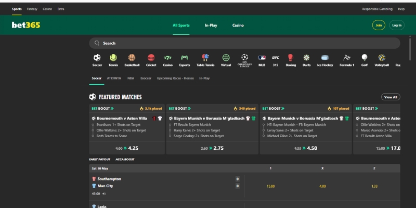This screenshot has width=416, height=208.
Task: Bet on Man City at 1.33
Action: point(374,186)
